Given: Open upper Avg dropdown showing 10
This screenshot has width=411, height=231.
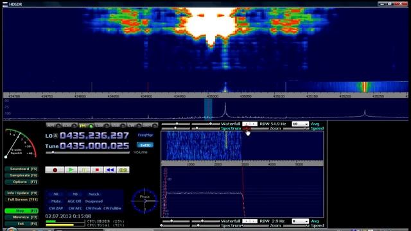Looking at the screenshot, I should tap(301, 124).
